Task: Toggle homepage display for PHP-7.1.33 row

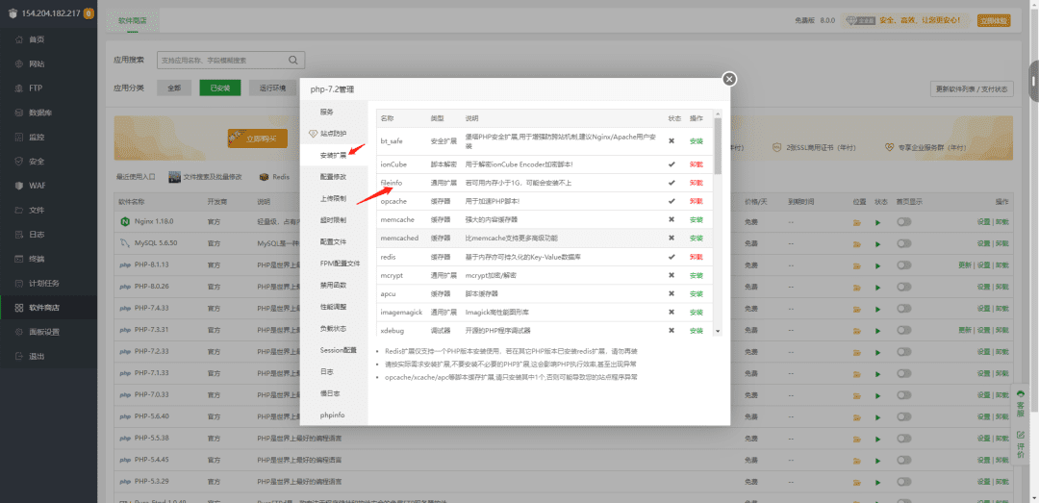Action: [x=903, y=373]
